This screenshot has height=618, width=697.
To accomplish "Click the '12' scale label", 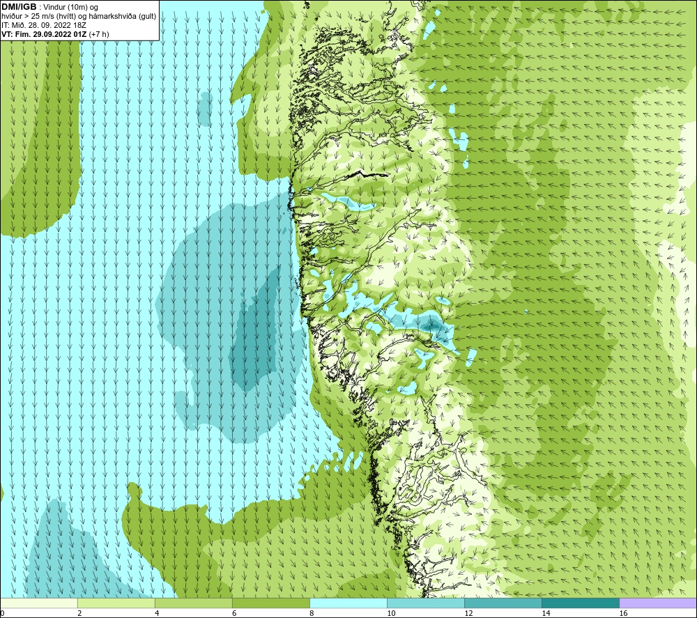I will click(x=468, y=613).
